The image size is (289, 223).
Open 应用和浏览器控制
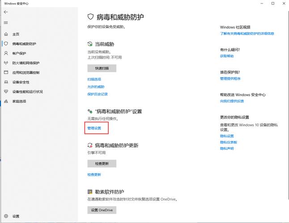click(x=26, y=73)
